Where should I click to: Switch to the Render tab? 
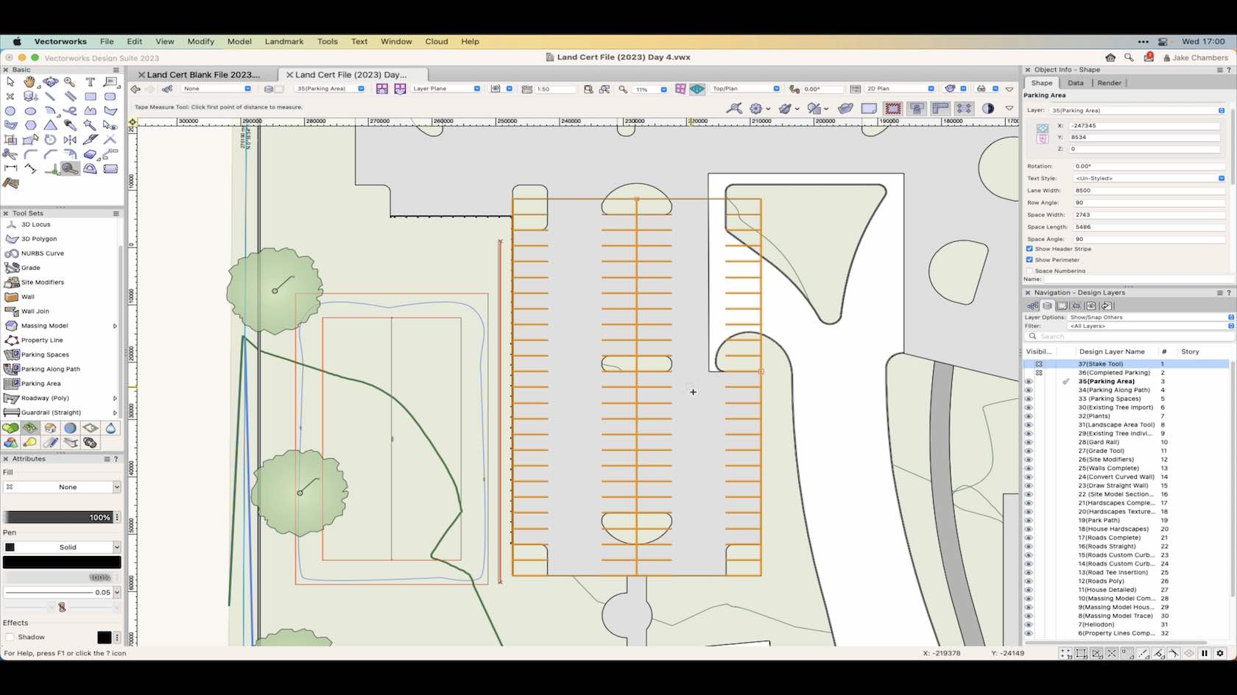1109,82
